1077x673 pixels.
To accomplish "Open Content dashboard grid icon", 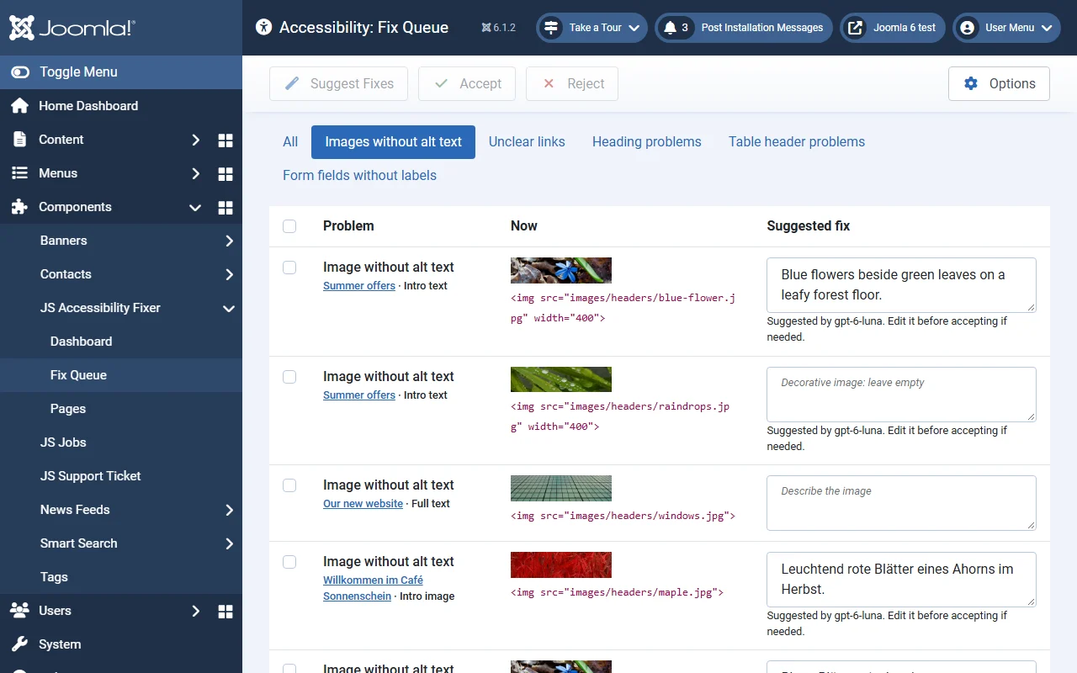I will coord(225,140).
